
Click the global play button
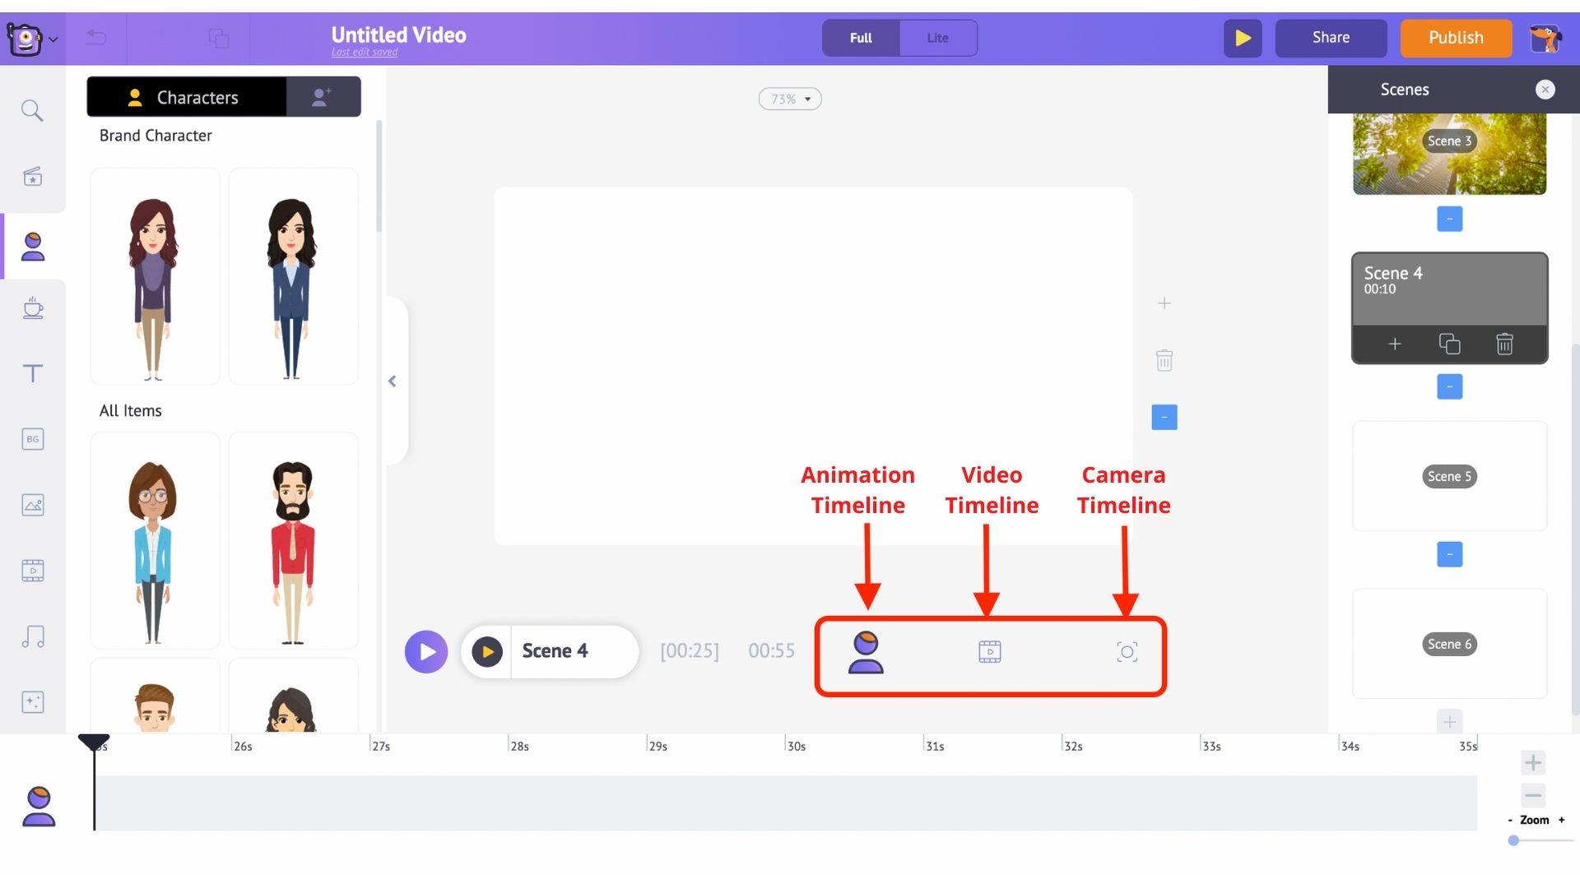point(1242,37)
